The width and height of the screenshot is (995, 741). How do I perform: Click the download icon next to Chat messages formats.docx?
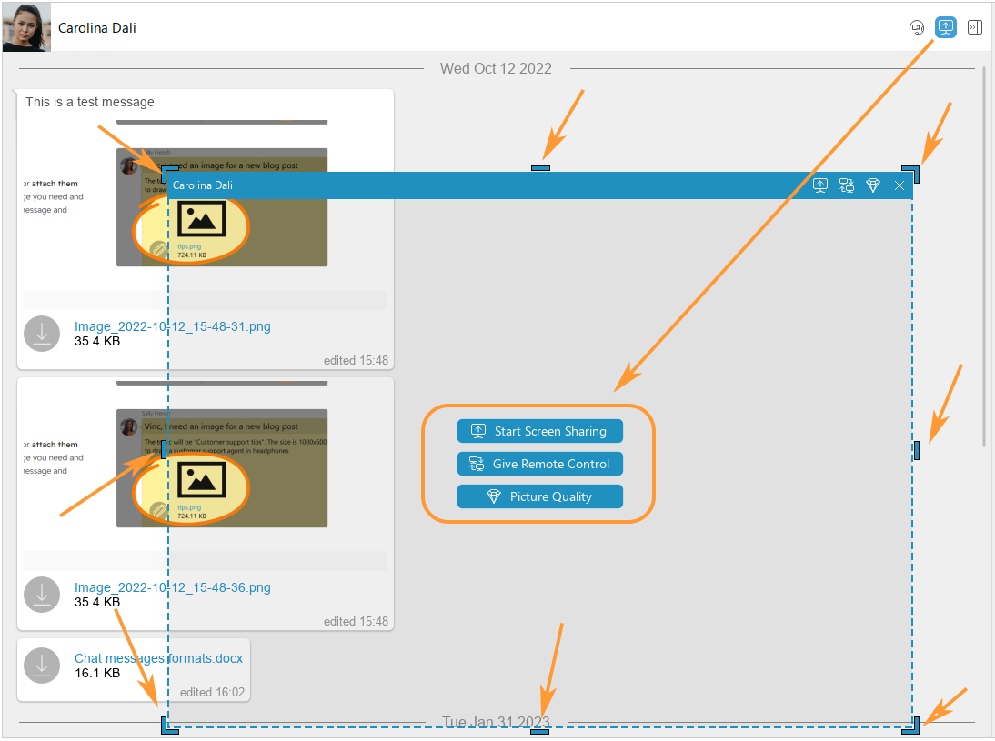tap(42, 666)
